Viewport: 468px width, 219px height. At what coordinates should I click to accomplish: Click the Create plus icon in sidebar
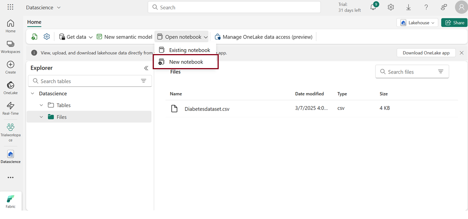click(x=11, y=67)
